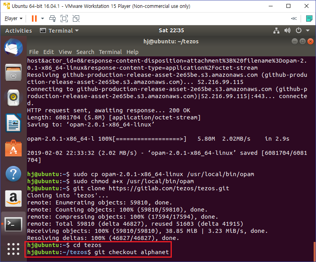
Task: Expand the pause power options arrow
Action: pos(43,19)
